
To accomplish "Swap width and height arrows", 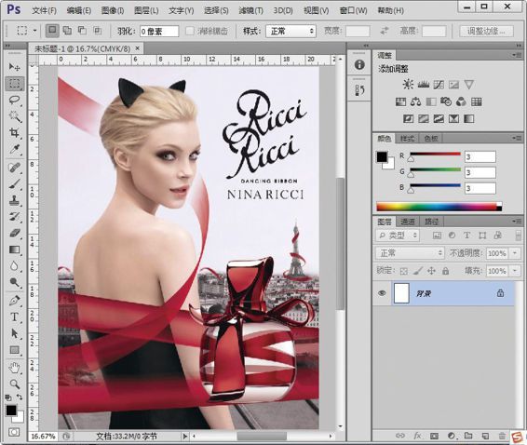I will tap(385, 31).
